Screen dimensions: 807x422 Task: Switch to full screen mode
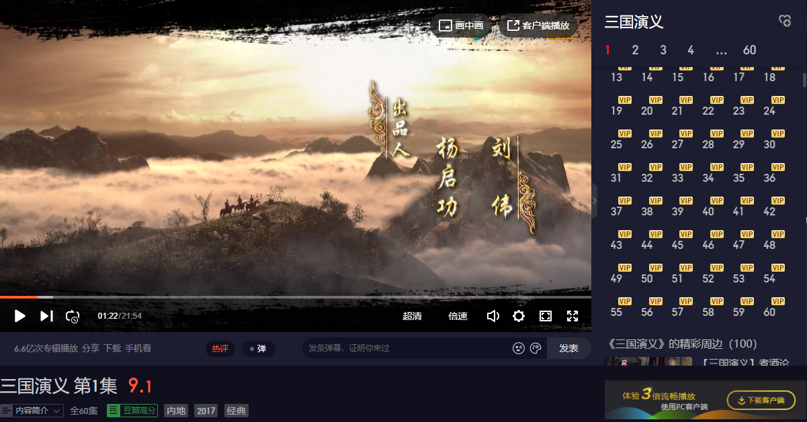click(572, 316)
